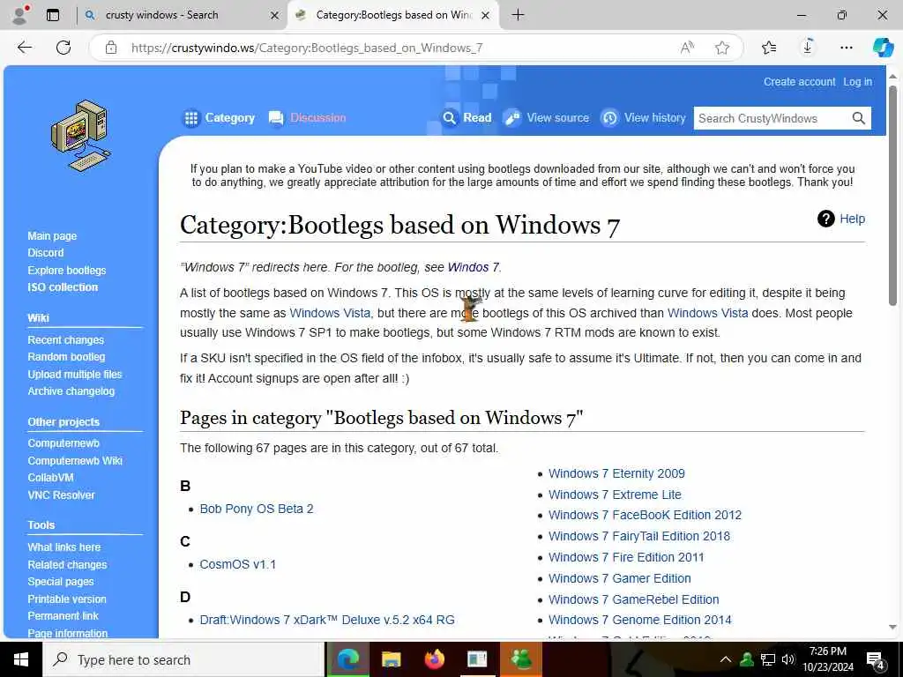Screen dimensions: 903x677
Task: Add page to favorites with the star icon
Action: 722,48
